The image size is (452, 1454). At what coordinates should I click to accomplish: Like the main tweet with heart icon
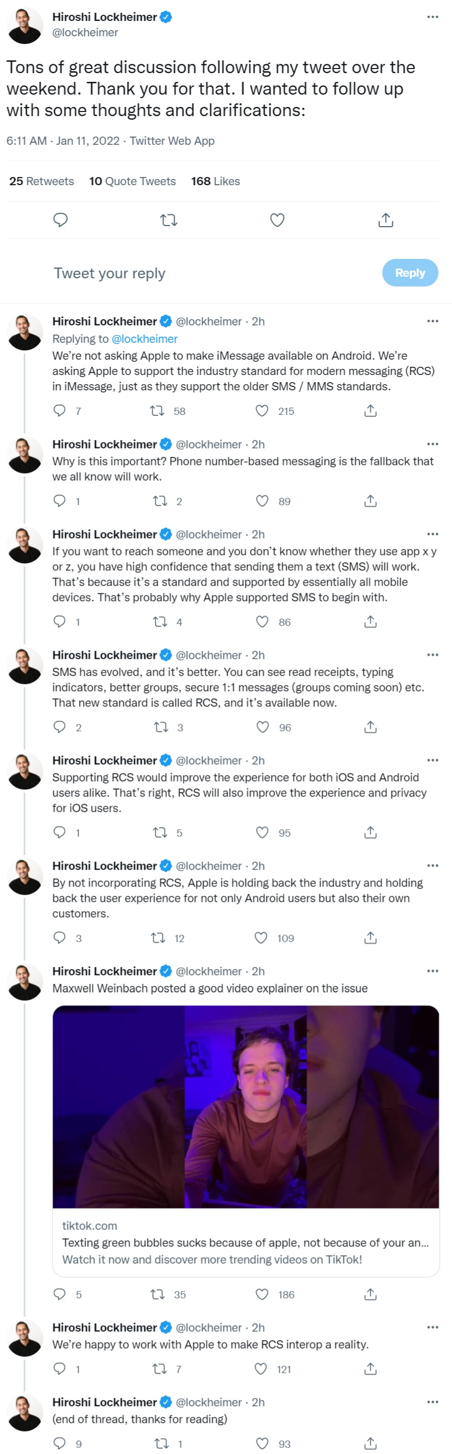pyautogui.click(x=277, y=220)
